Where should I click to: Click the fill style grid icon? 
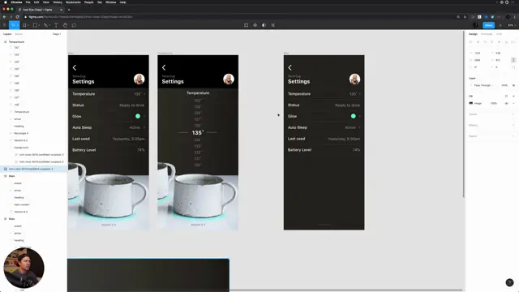coord(506,96)
